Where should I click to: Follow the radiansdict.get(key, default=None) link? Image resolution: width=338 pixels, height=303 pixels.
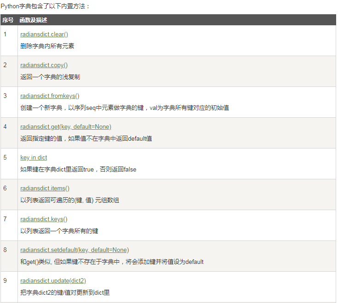[66, 127]
